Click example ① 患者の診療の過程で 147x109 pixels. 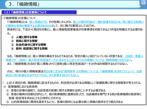(x=56, y=90)
